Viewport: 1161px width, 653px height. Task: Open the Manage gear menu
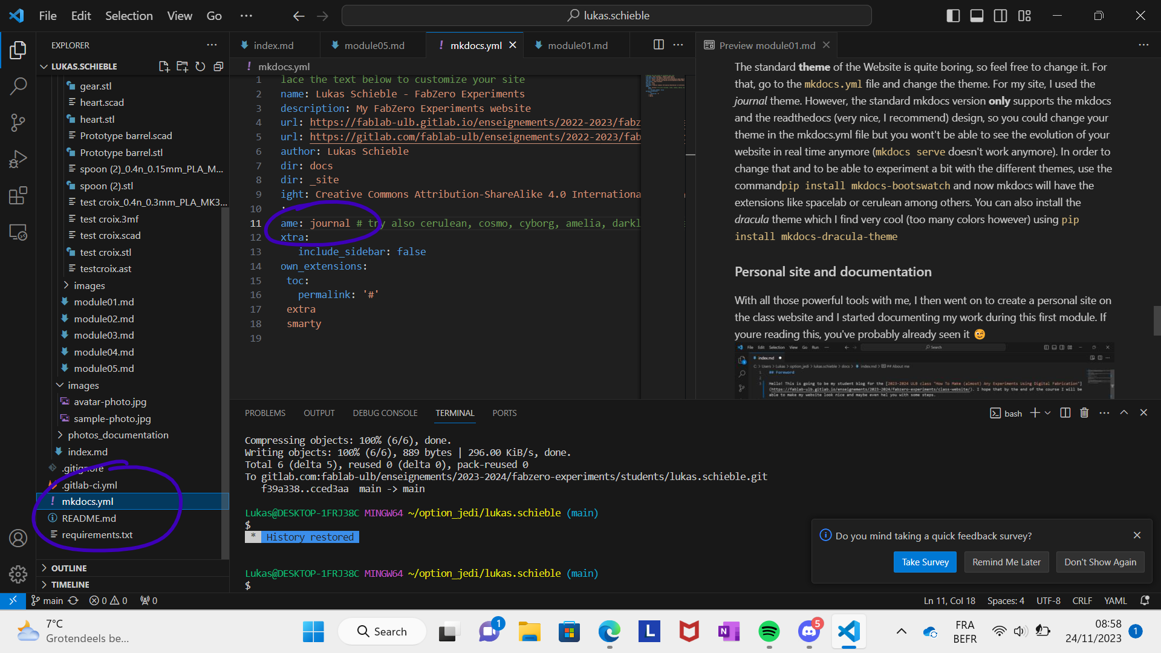click(x=18, y=574)
